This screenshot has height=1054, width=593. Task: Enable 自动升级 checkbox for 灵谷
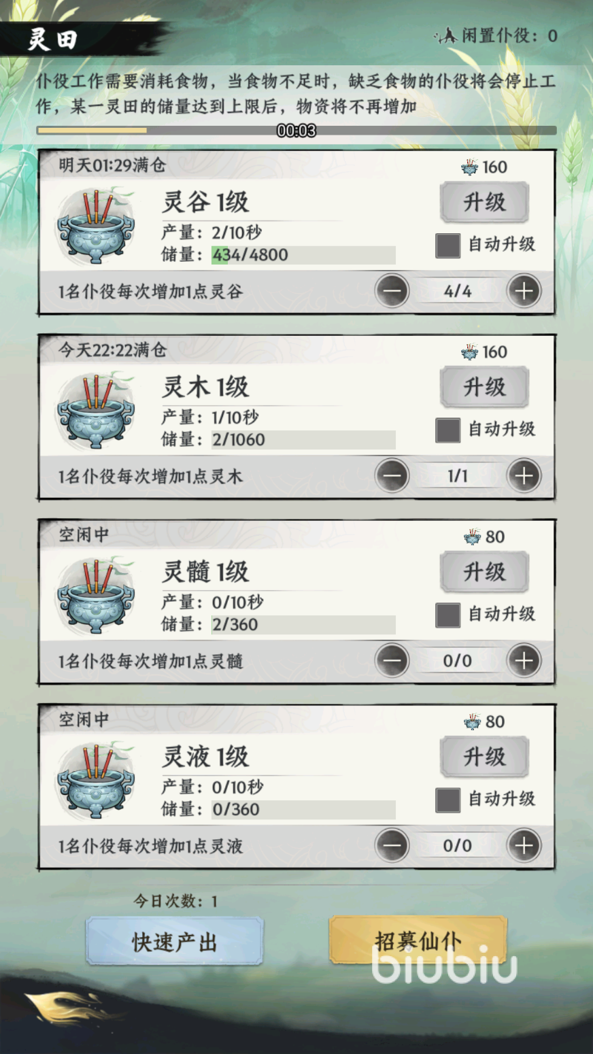pyautogui.click(x=447, y=245)
